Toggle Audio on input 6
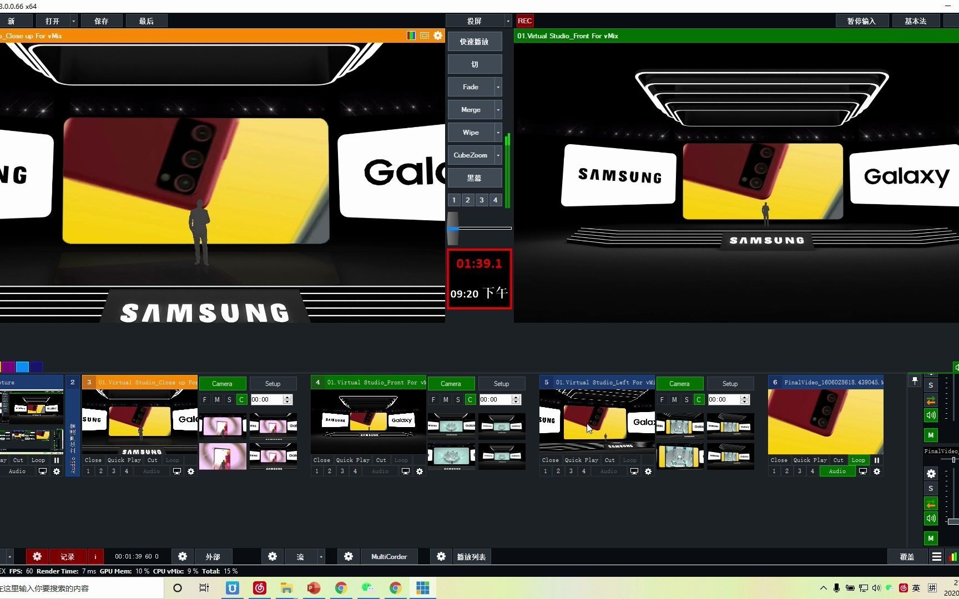The width and height of the screenshot is (959, 599). pyautogui.click(x=837, y=471)
